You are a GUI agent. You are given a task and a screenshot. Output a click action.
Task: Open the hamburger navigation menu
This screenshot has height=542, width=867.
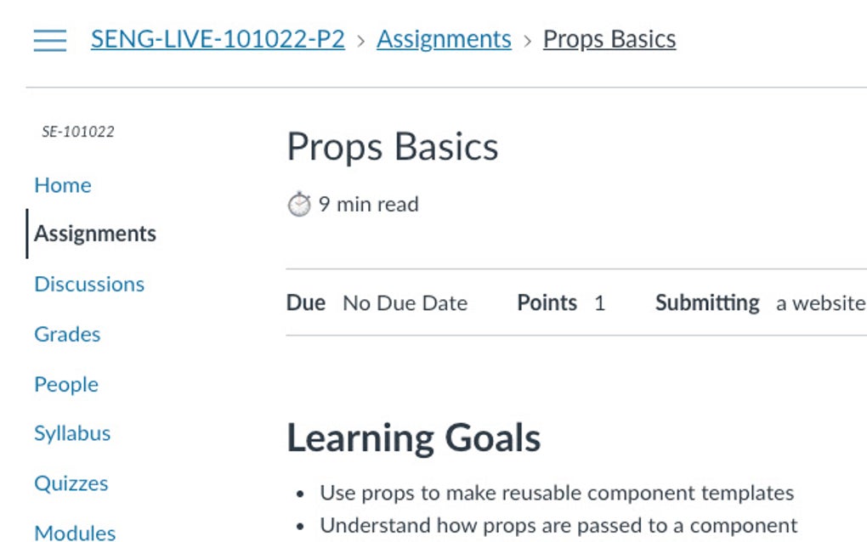point(49,39)
